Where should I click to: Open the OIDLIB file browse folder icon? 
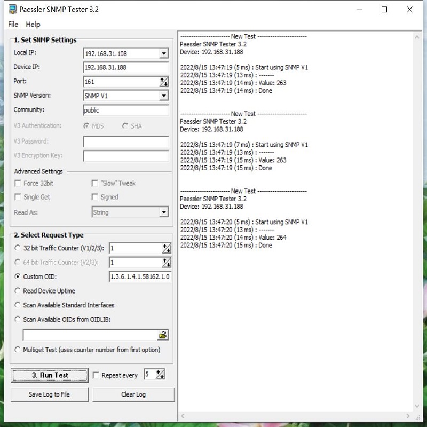point(163,335)
